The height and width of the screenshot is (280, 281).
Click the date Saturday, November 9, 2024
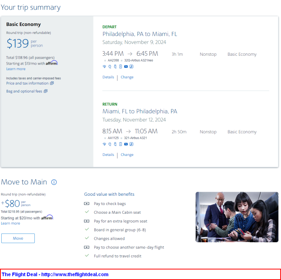134,42
